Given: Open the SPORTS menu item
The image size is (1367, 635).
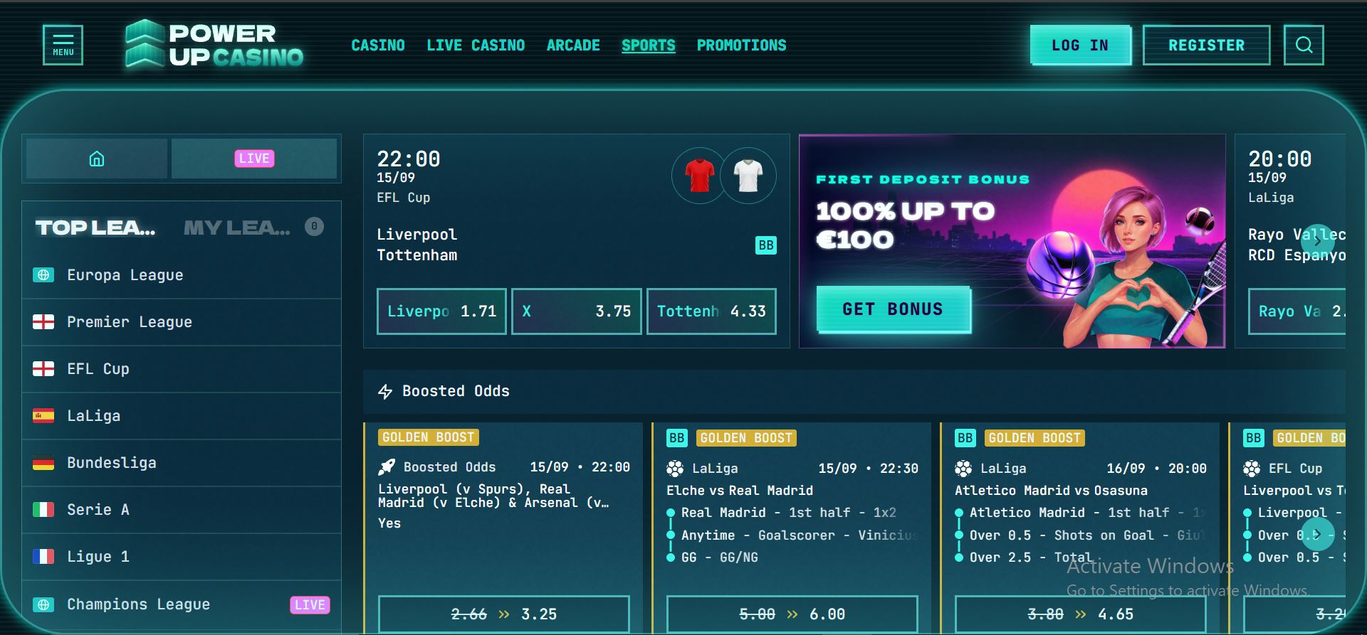Looking at the screenshot, I should click(649, 46).
